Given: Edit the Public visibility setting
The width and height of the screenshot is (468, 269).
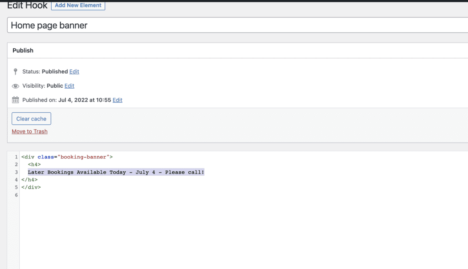Looking at the screenshot, I should [69, 86].
